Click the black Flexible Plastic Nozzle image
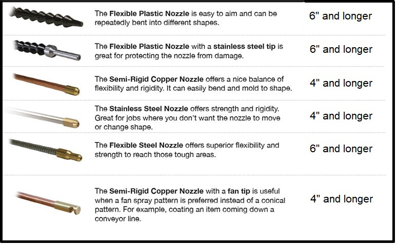Viewport: 397px width, 245px height. tap(46, 17)
